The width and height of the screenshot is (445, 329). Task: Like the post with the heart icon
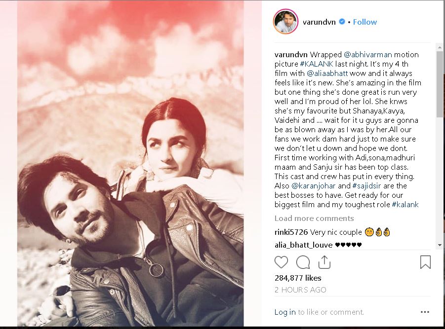tap(281, 262)
